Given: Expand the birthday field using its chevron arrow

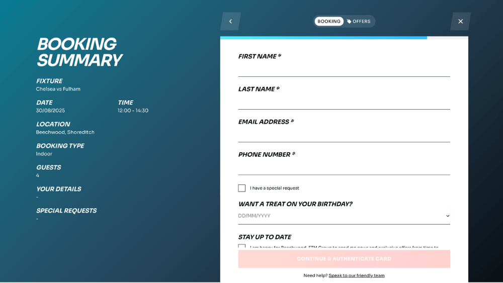Looking at the screenshot, I should pyautogui.click(x=448, y=216).
